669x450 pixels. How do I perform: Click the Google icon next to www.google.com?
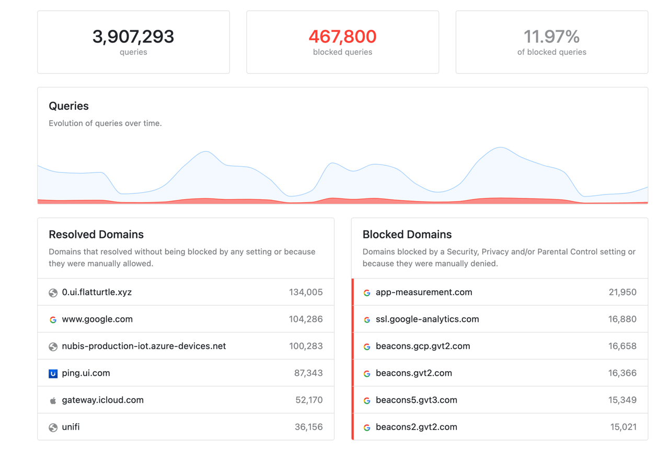coord(53,320)
